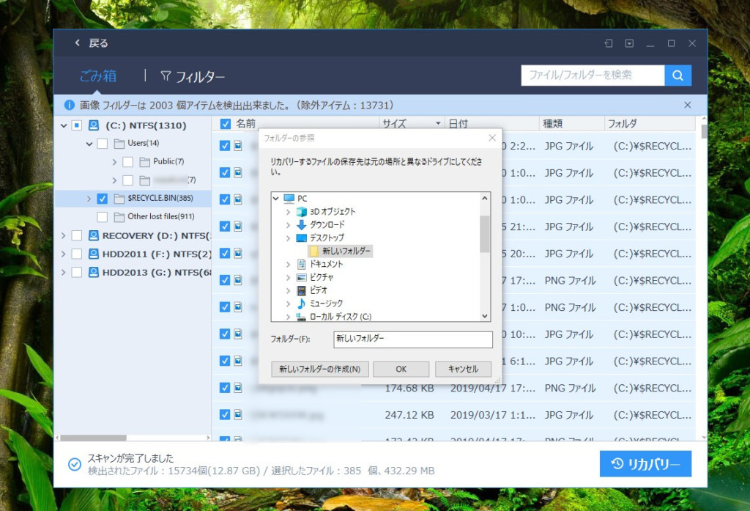The height and width of the screenshot is (511, 750).
Task: Check the Users(14) checkbox
Action: (103, 143)
